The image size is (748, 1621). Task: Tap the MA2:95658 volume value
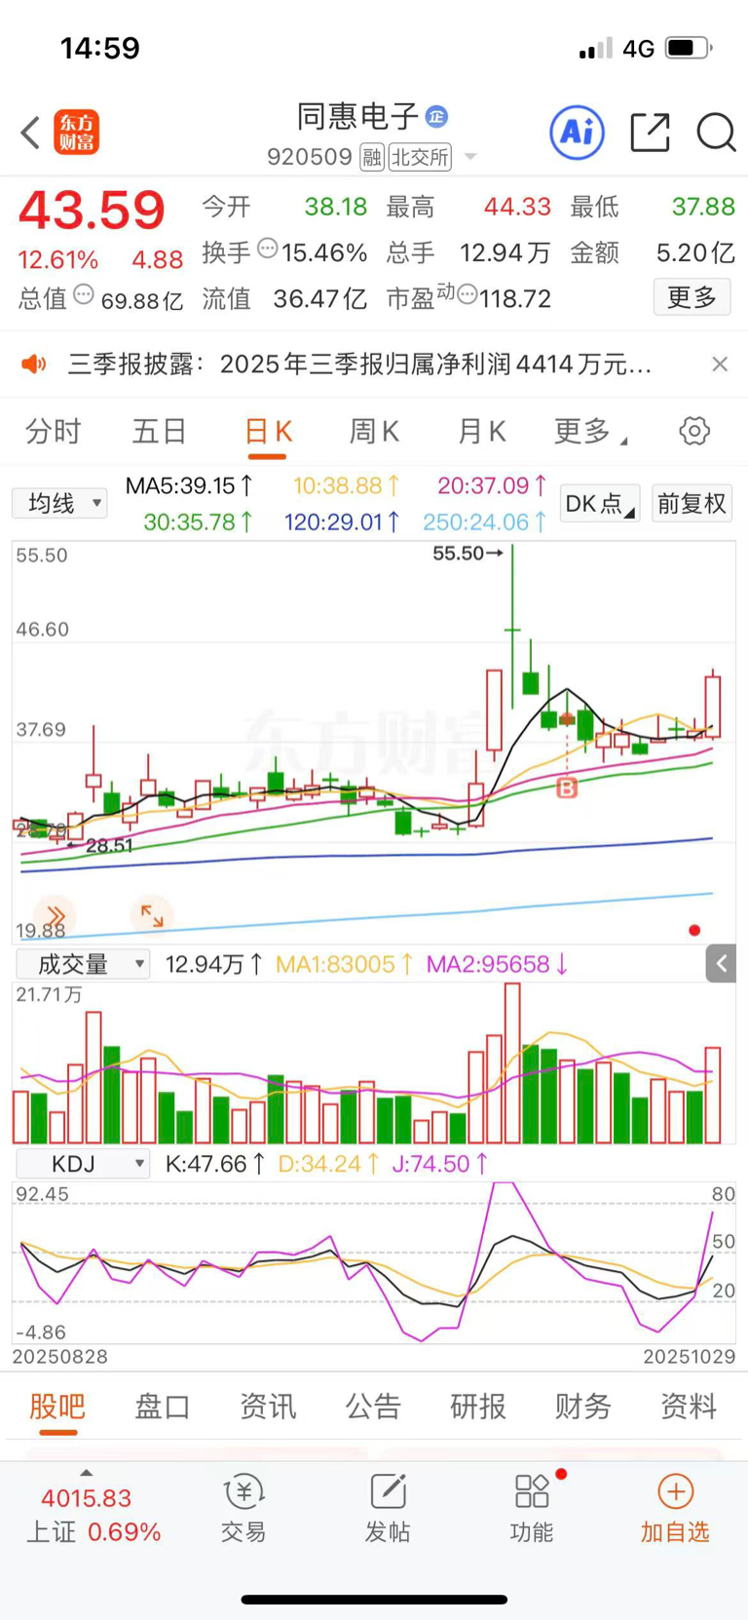pyautogui.click(x=498, y=964)
